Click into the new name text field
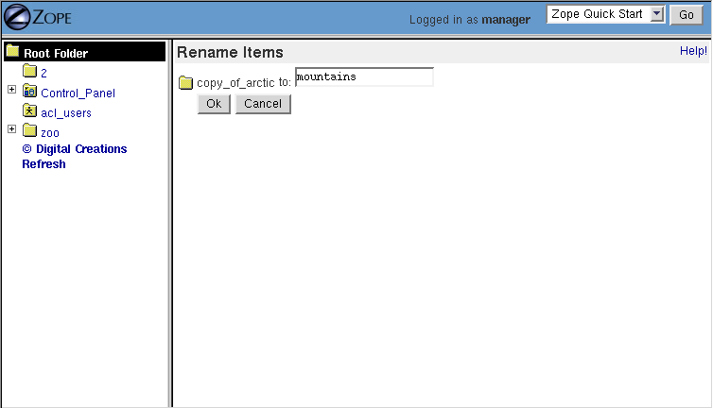The width and height of the screenshot is (713, 408). tap(364, 77)
